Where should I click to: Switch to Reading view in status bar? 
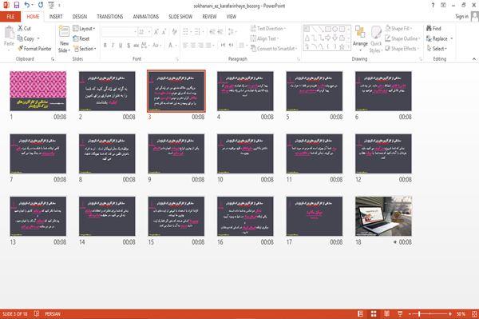click(x=386, y=313)
